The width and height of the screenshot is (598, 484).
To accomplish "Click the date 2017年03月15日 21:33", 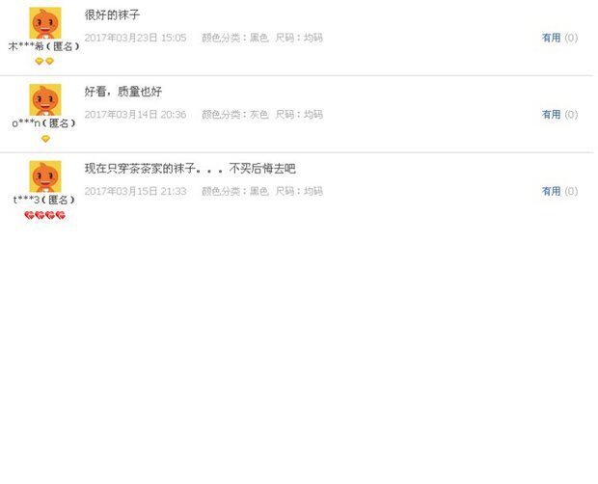I will tap(135, 191).
